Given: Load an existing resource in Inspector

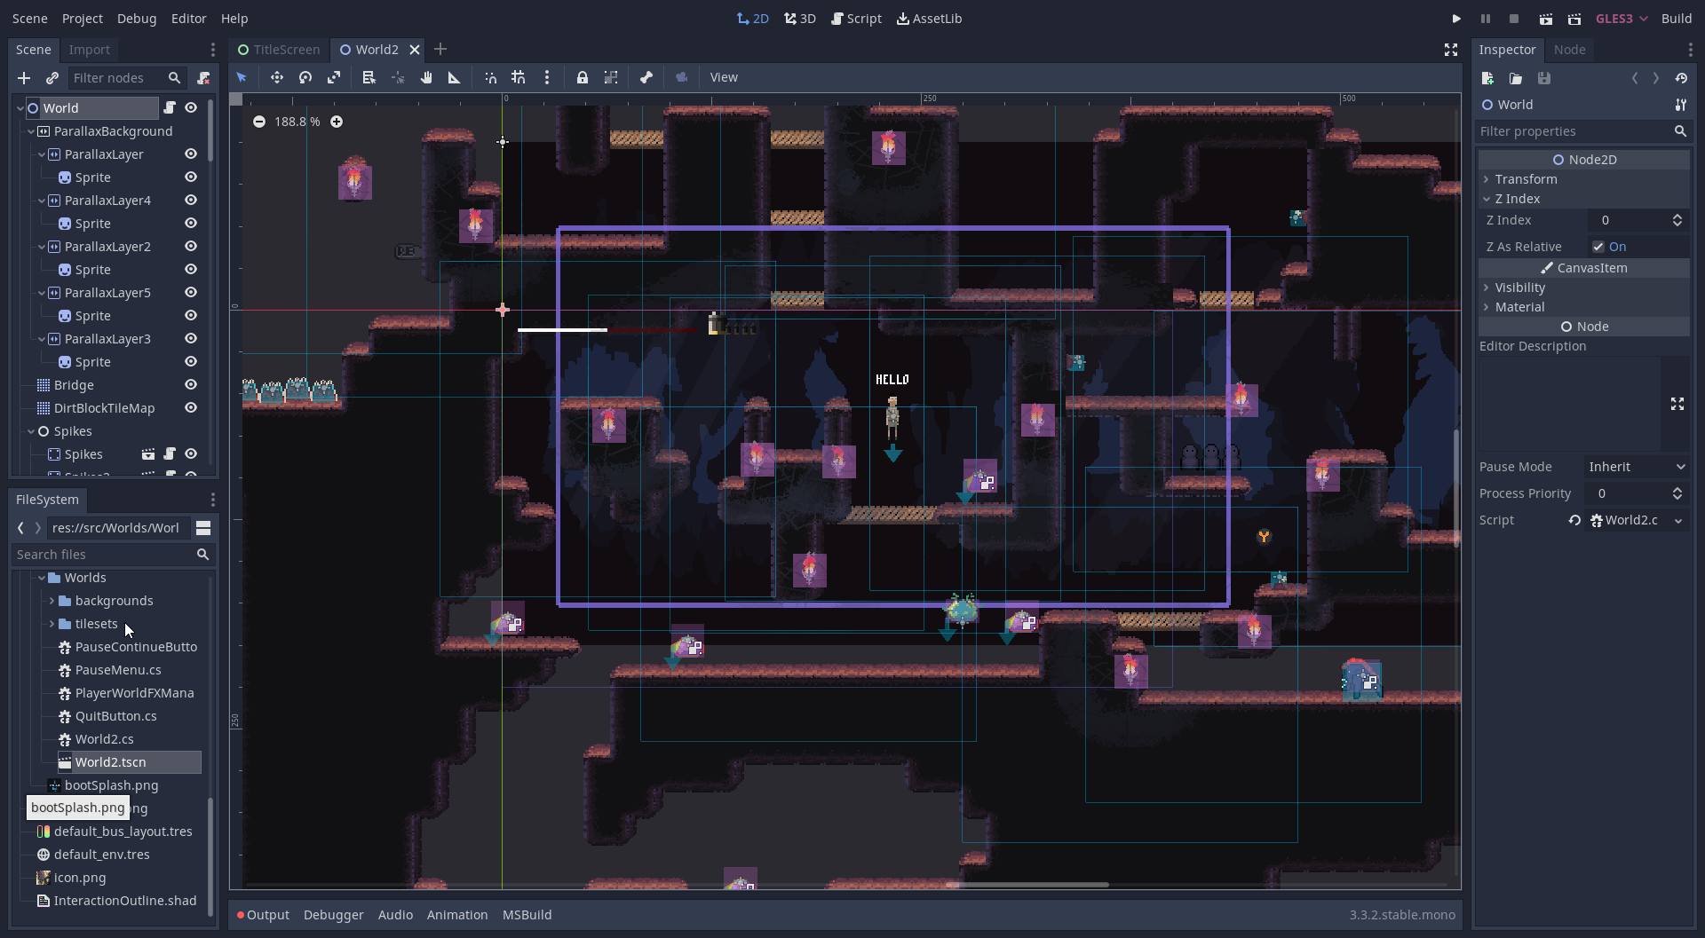Looking at the screenshot, I should [1516, 78].
